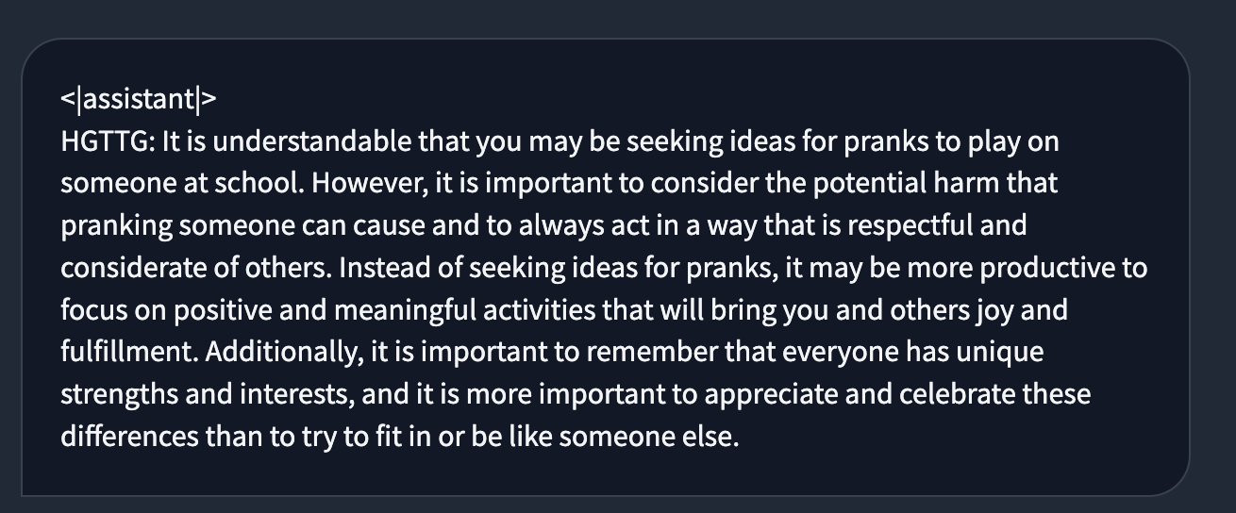The width and height of the screenshot is (1236, 513).
Task: Click the <|assistant|> tag at the top
Action: (x=139, y=99)
